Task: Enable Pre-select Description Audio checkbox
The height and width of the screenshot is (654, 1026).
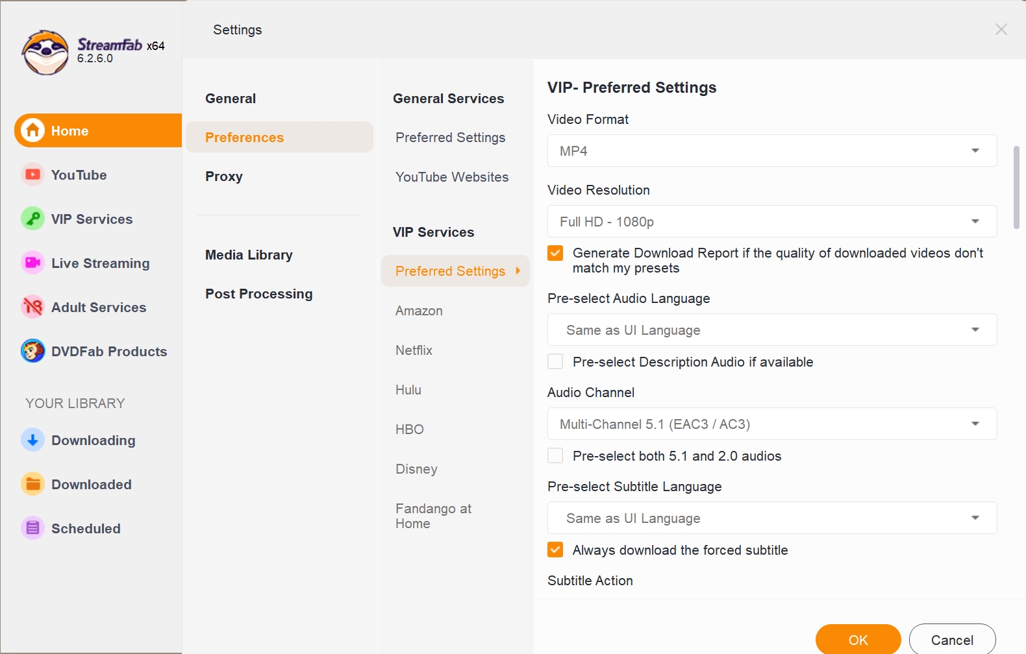Action: coord(555,361)
